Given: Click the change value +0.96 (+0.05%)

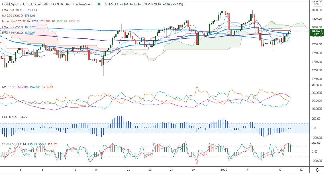Looking at the screenshot, I should [x=173, y=4].
